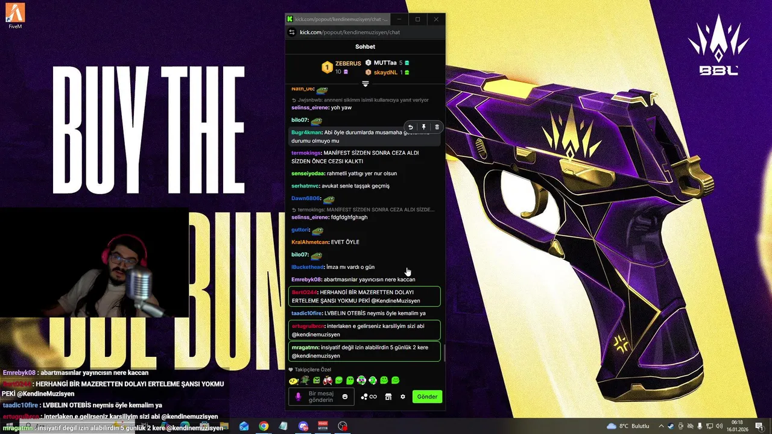Viewport: 772px width, 434px height.
Task: Click the Dawn6806 username
Action: click(x=306, y=198)
